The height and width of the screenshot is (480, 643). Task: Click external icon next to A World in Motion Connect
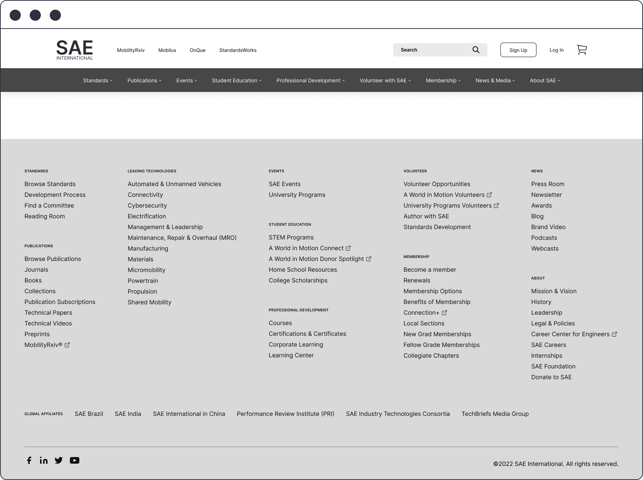tap(348, 248)
